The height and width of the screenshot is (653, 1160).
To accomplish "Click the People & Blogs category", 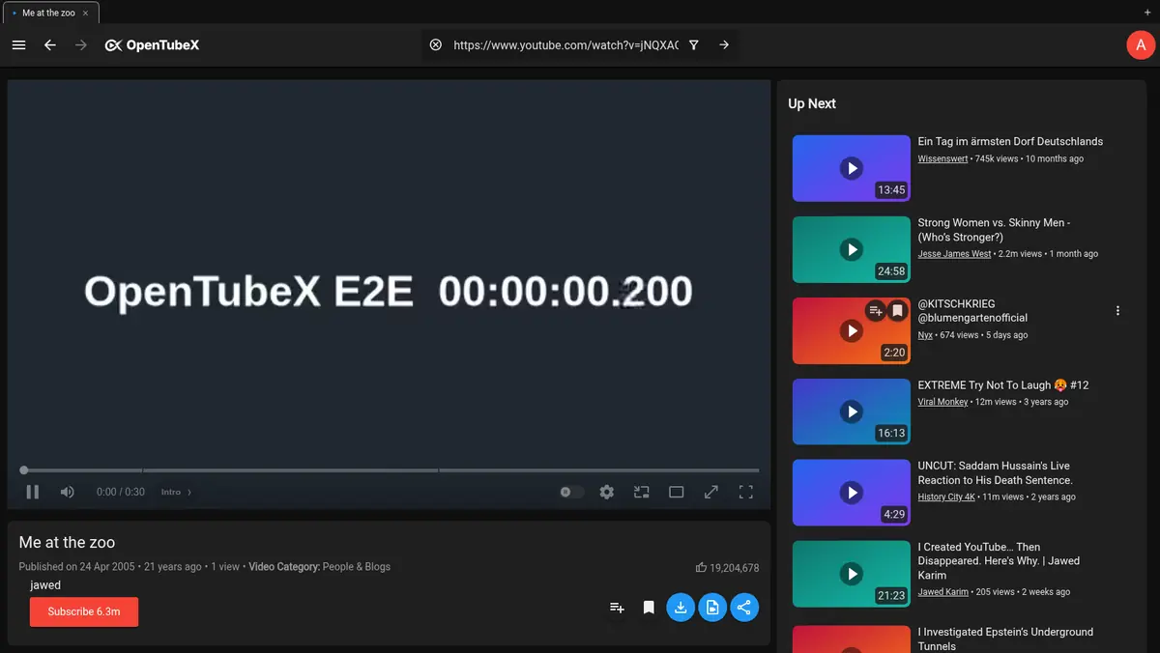I will pos(357,567).
